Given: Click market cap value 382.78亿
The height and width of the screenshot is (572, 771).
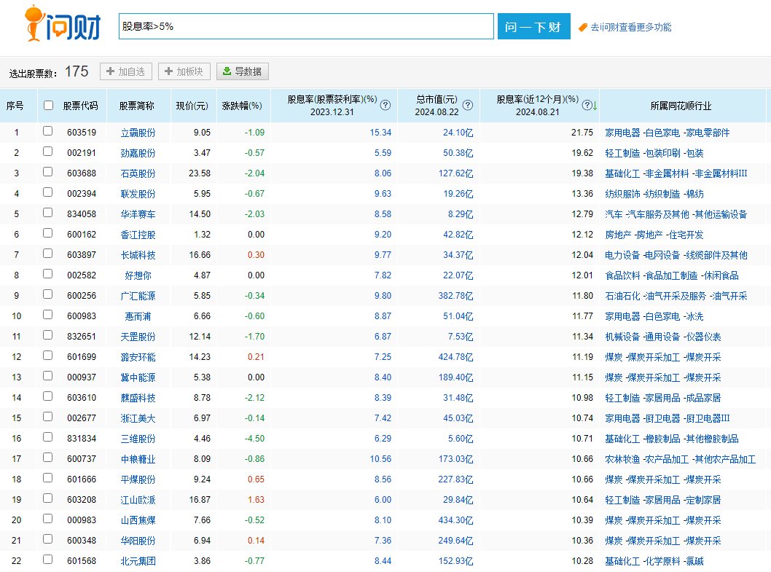Looking at the screenshot, I should tap(455, 296).
